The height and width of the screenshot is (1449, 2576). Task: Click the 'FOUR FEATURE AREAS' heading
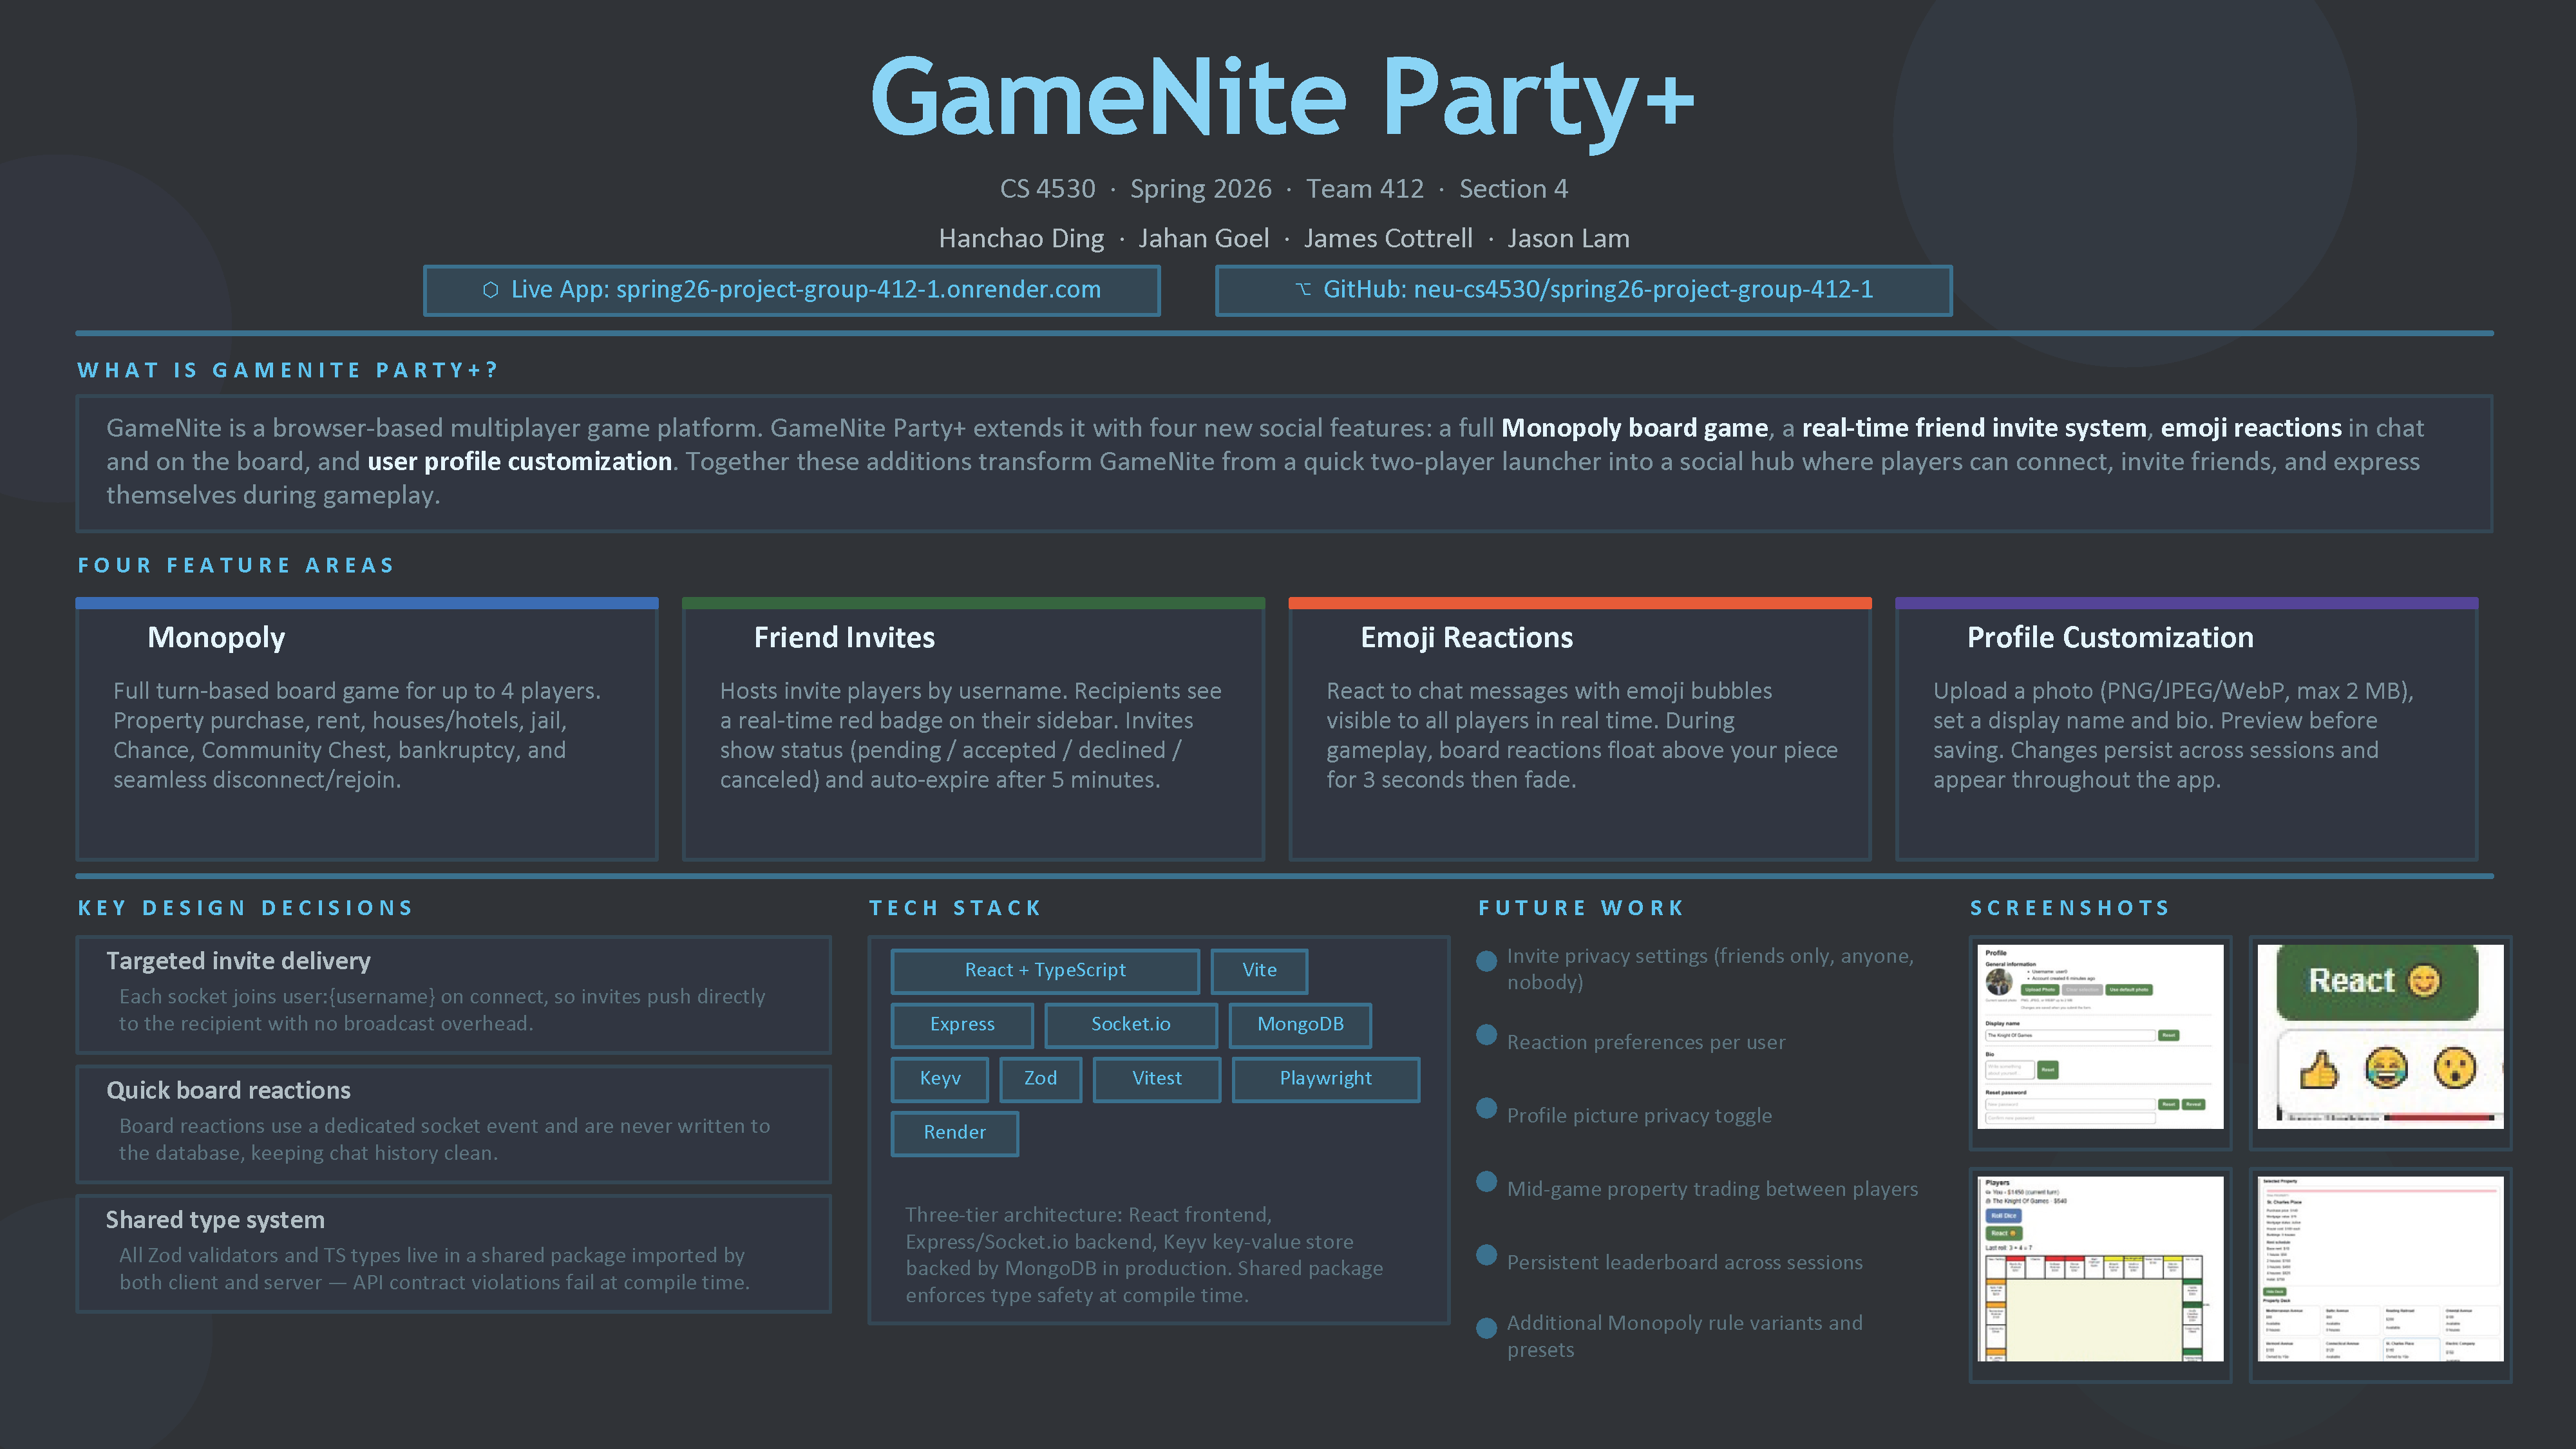coord(236,566)
